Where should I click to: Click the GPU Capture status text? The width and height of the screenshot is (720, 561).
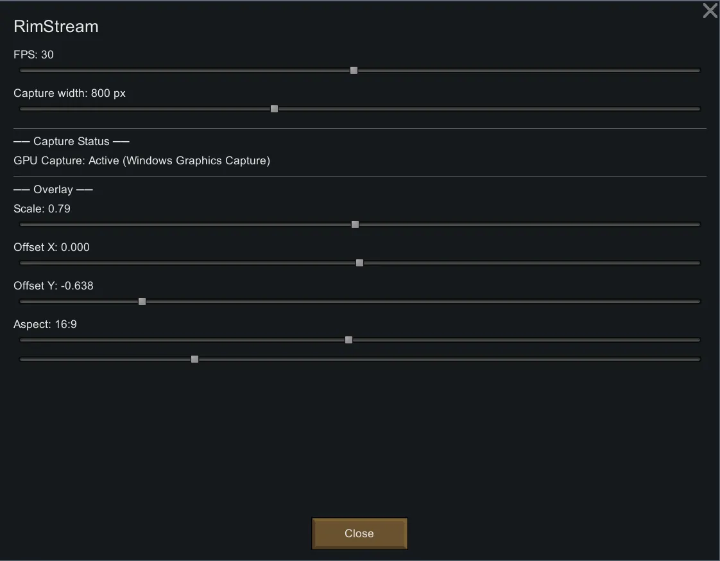(142, 160)
